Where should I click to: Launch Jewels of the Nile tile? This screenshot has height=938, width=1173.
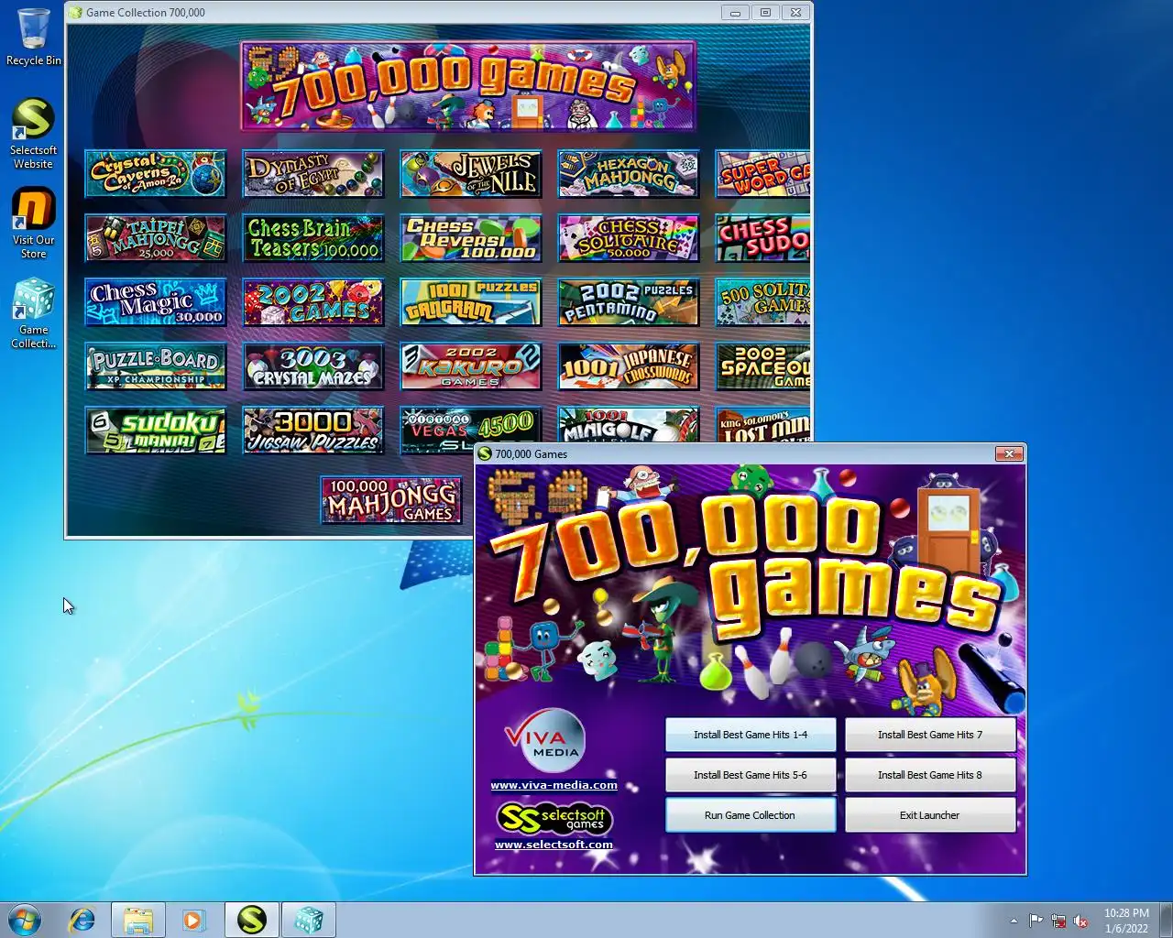point(470,174)
